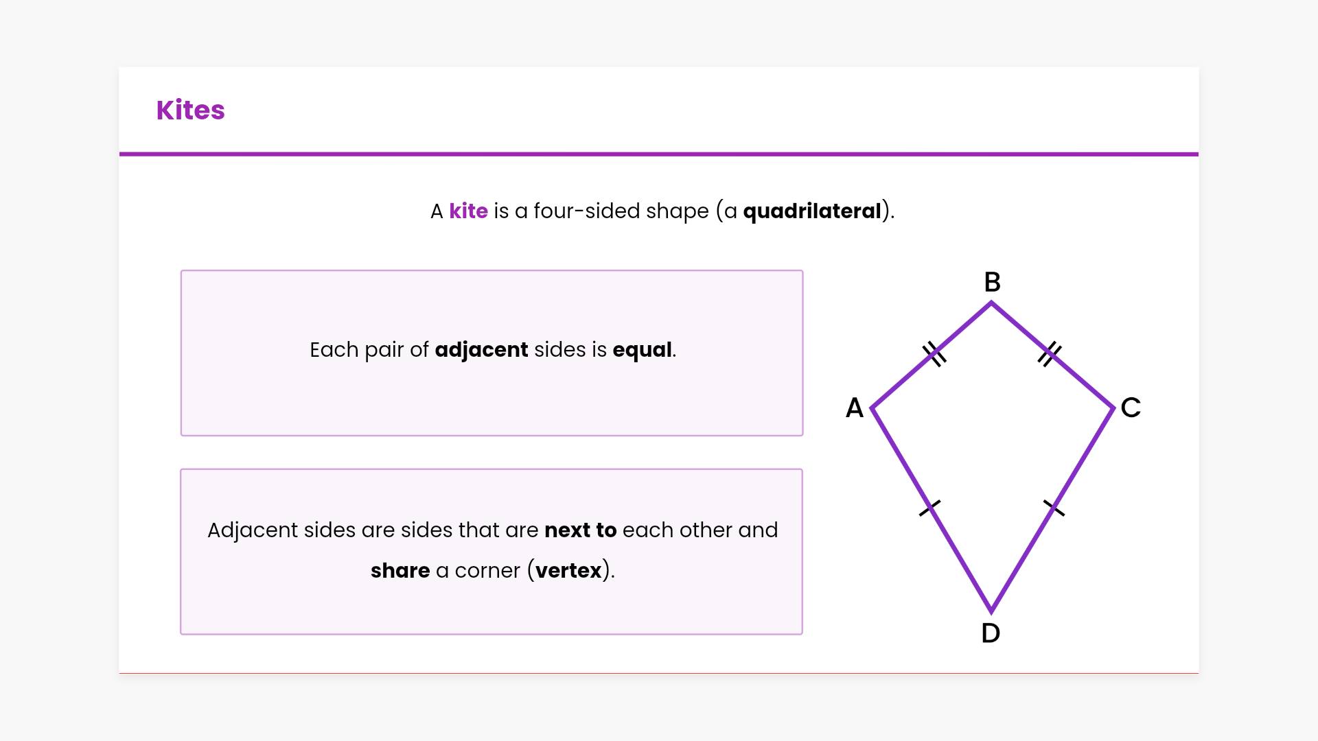Image resolution: width=1318 pixels, height=741 pixels.
Task: Click the double tick mark on side AB
Action: pyautogui.click(x=934, y=354)
